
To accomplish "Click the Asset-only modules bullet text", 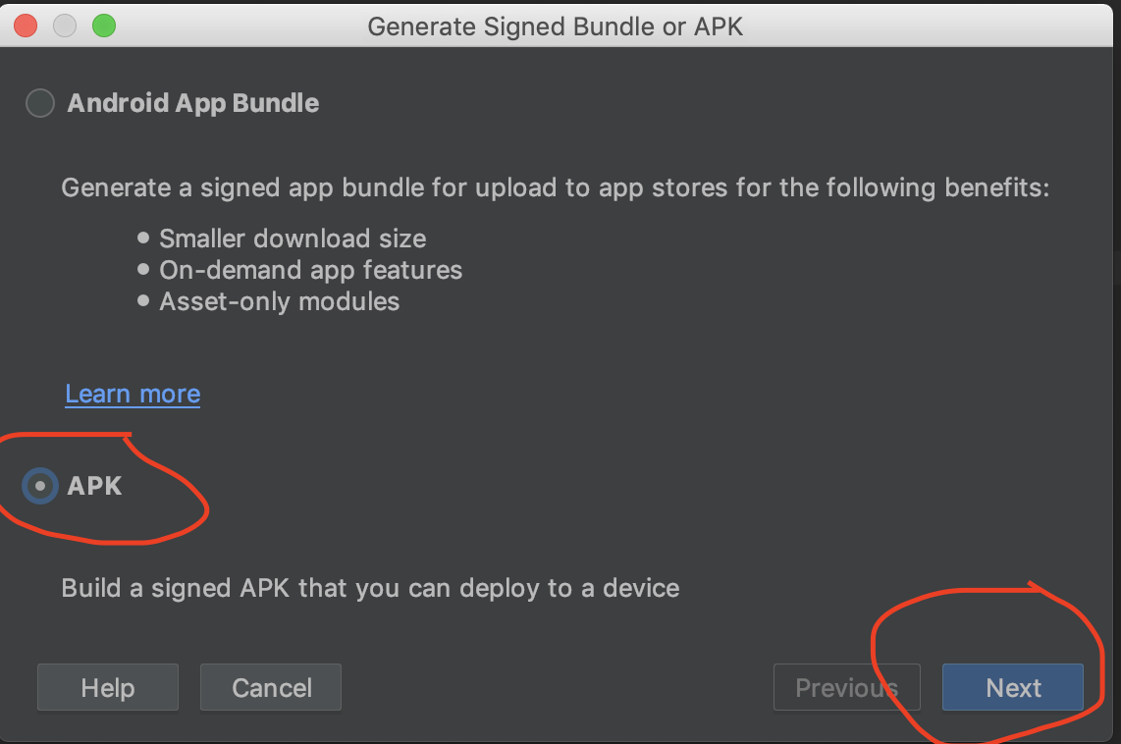I will pos(280,301).
